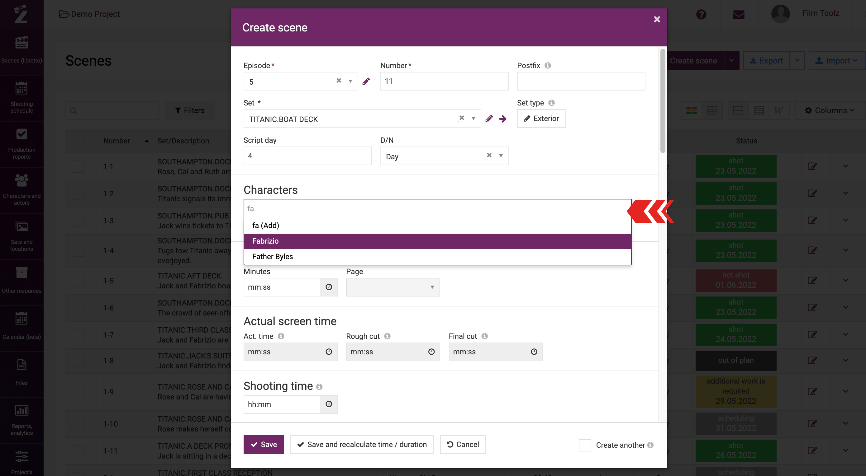This screenshot has height=476, width=866.
Task: Switch to colored table view icon
Action: [692, 110]
